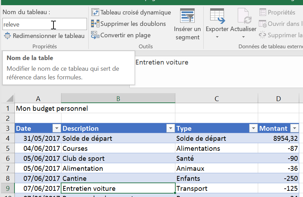
Task: Click the amount cell -250
Action: pos(278,178)
